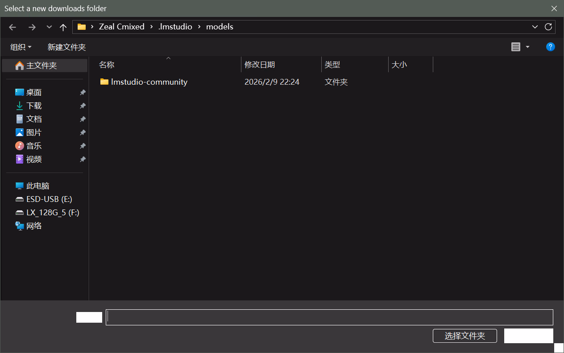Expand chevron before Zeal Cmixed
The image size is (564, 353).
point(92,27)
